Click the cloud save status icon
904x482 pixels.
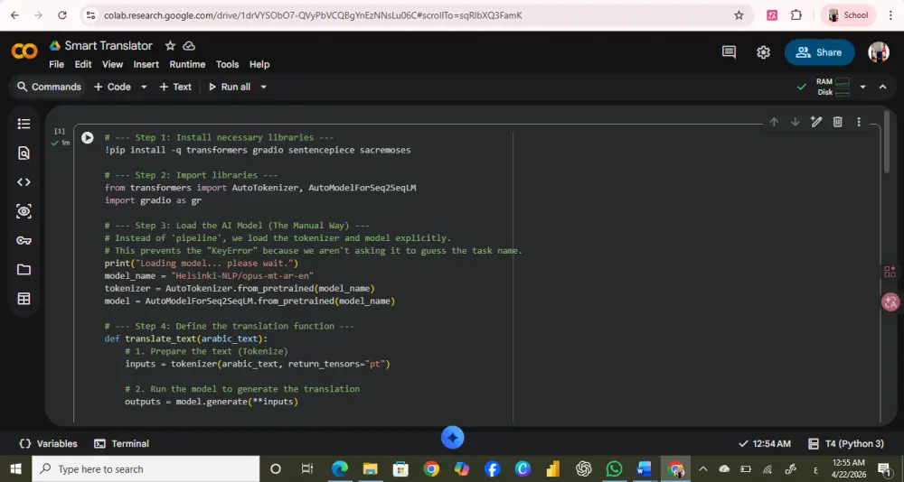(189, 45)
